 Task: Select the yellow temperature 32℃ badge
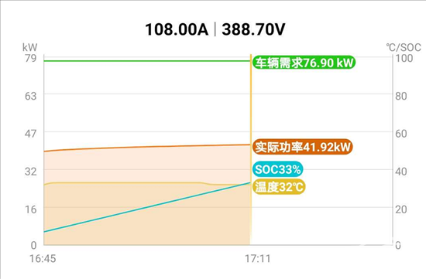pos(279,187)
